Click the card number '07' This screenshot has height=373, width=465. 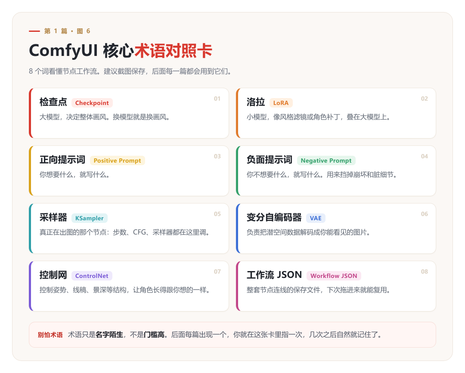coord(217,271)
